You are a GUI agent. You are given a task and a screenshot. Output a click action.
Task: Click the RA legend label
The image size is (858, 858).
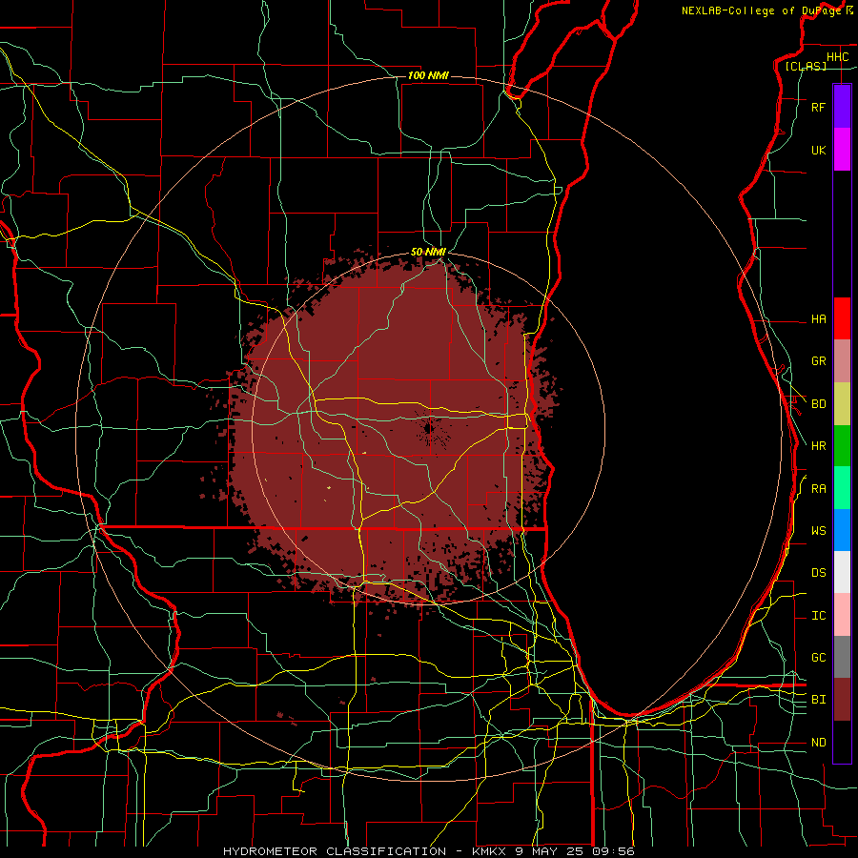819,488
